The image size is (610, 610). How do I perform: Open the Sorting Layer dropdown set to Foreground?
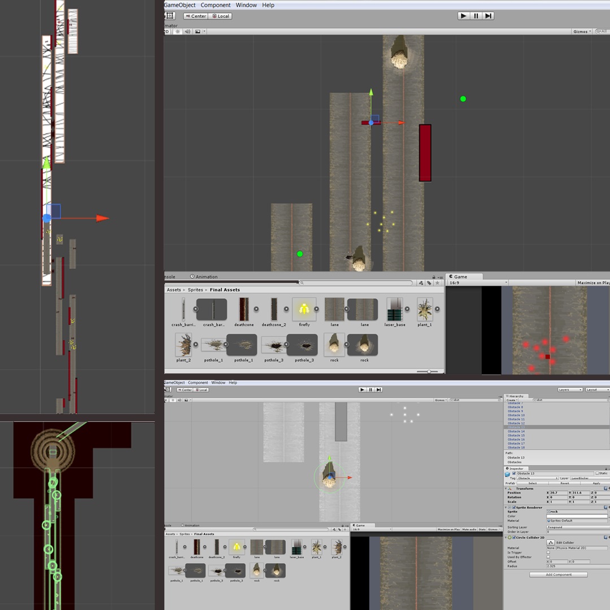(x=574, y=528)
